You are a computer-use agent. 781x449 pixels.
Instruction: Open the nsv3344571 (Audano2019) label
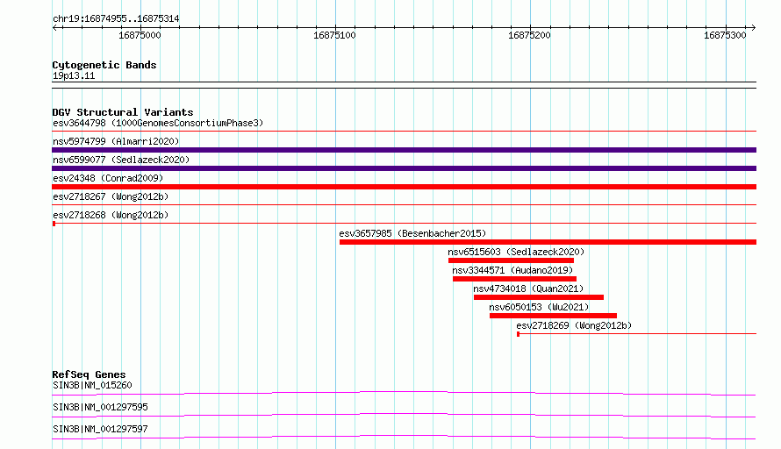512,270
